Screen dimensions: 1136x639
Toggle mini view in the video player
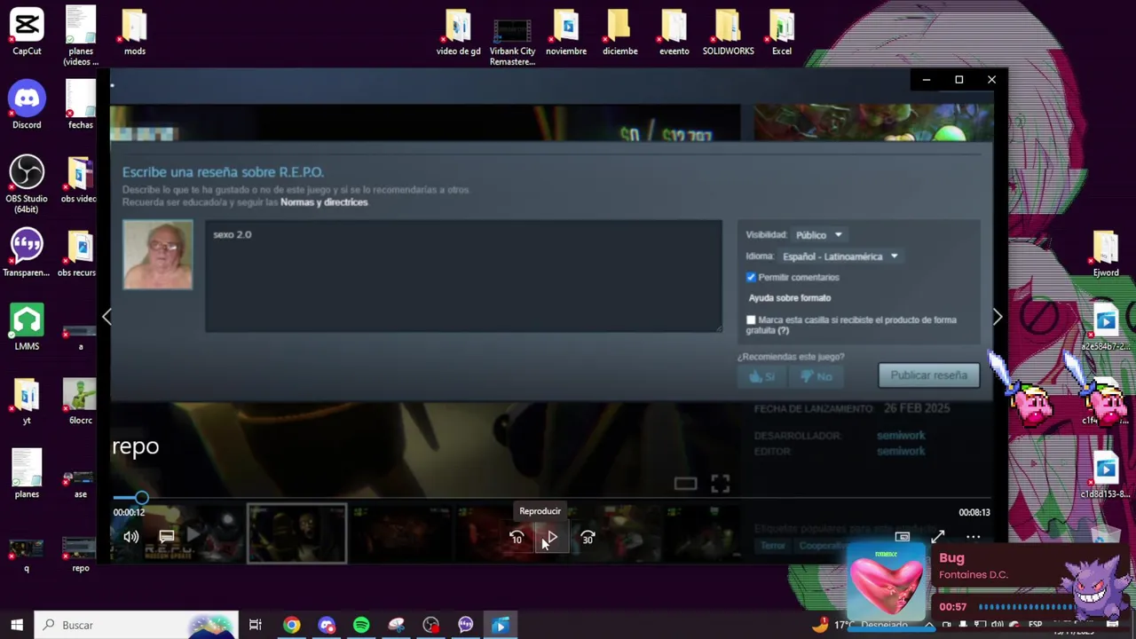[x=903, y=537]
